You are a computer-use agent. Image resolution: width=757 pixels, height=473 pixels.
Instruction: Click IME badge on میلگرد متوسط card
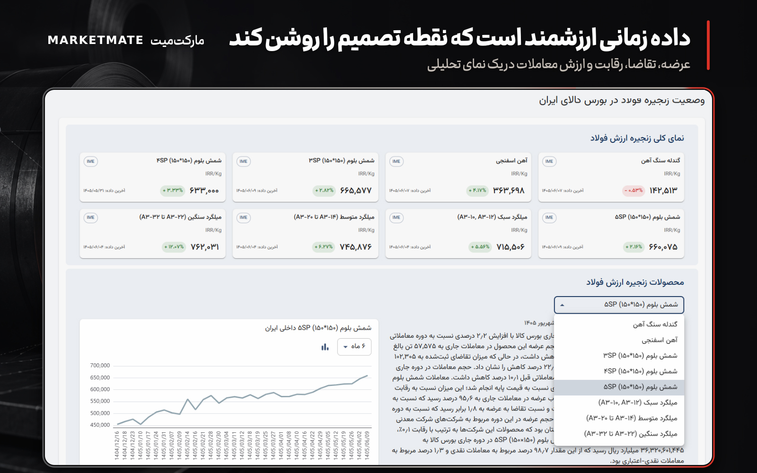(243, 218)
